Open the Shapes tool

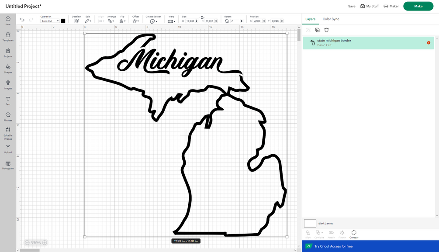click(x=8, y=69)
